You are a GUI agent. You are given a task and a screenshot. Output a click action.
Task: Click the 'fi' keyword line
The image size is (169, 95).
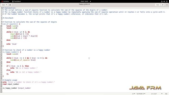pyautogui.click(x=7, y=74)
